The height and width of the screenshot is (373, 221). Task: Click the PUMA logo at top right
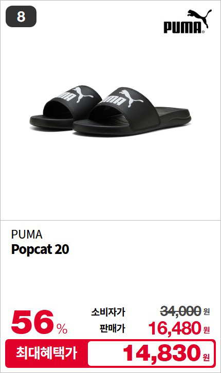click(x=188, y=22)
